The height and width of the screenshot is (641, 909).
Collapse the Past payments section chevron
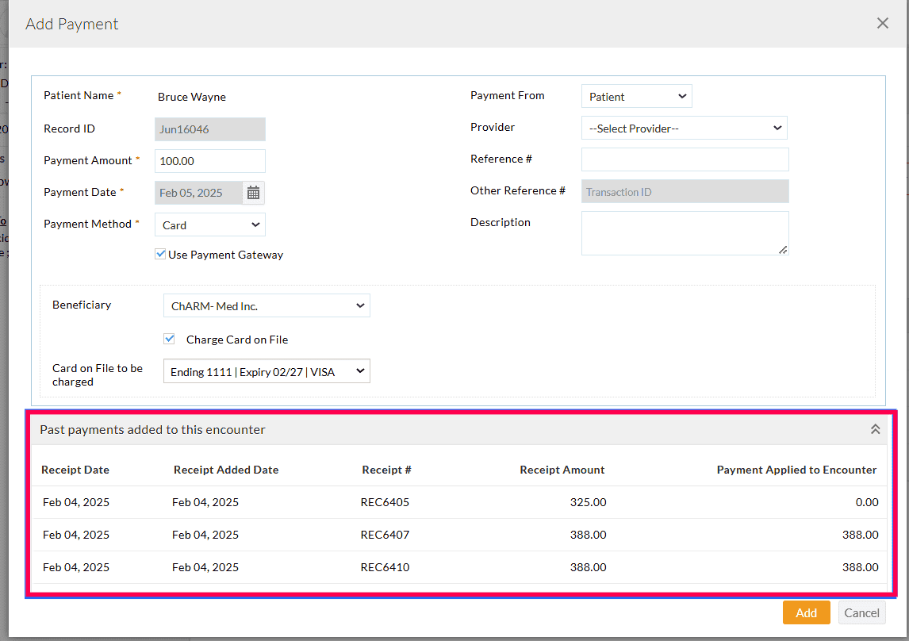tap(875, 428)
